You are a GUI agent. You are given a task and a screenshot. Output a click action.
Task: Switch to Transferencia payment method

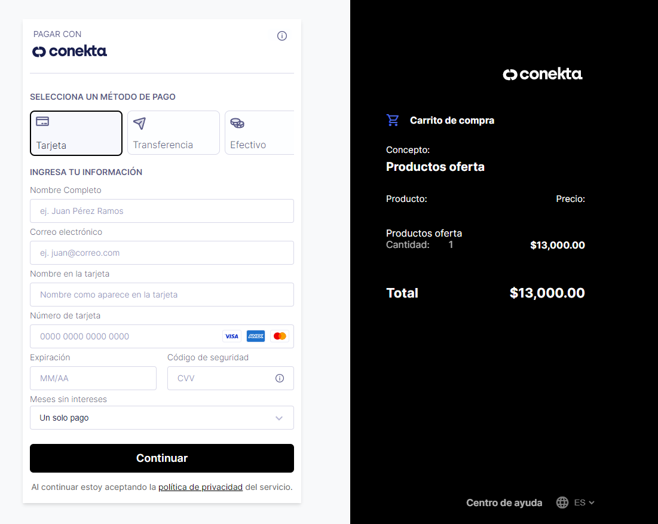[173, 133]
